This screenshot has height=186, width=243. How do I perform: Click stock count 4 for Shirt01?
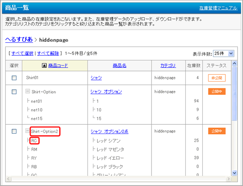tap(198, 78)
